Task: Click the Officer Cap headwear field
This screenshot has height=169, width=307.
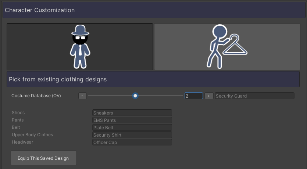Action: [132, 142]
